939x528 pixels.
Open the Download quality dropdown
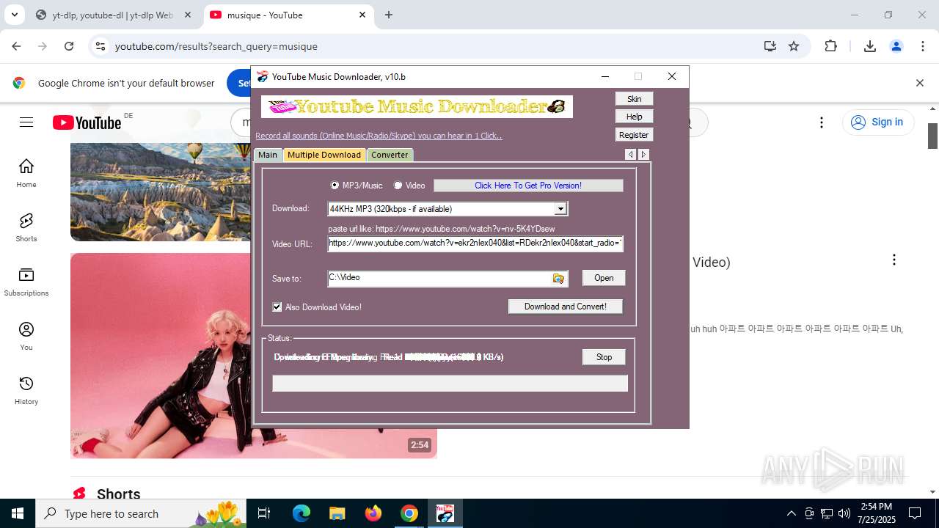point(560,209)
